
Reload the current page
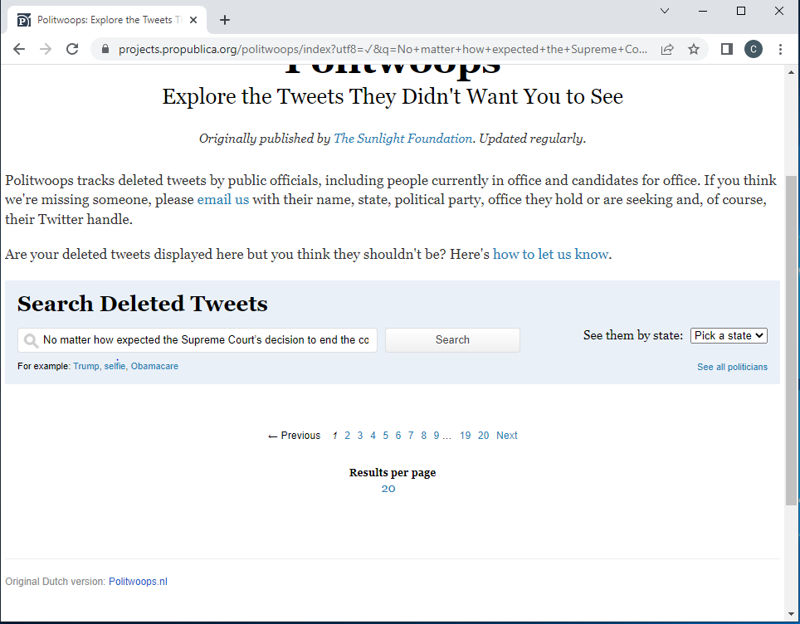tap(72, 49)
